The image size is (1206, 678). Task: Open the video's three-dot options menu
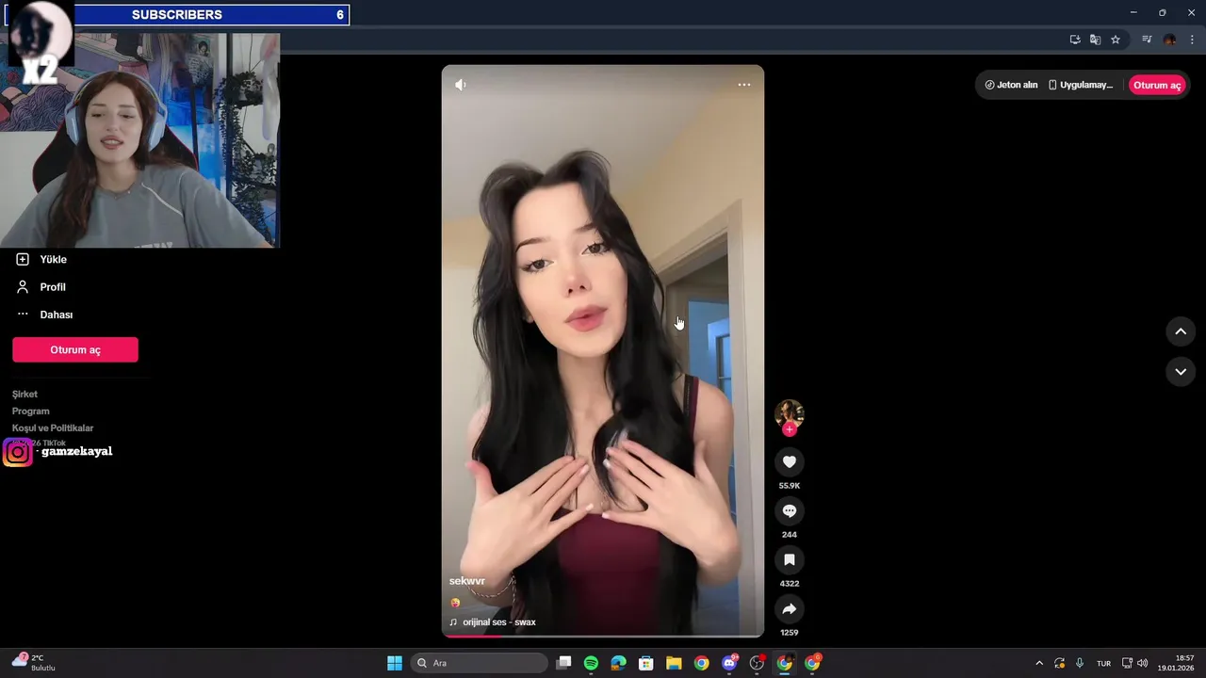(744, 85)
